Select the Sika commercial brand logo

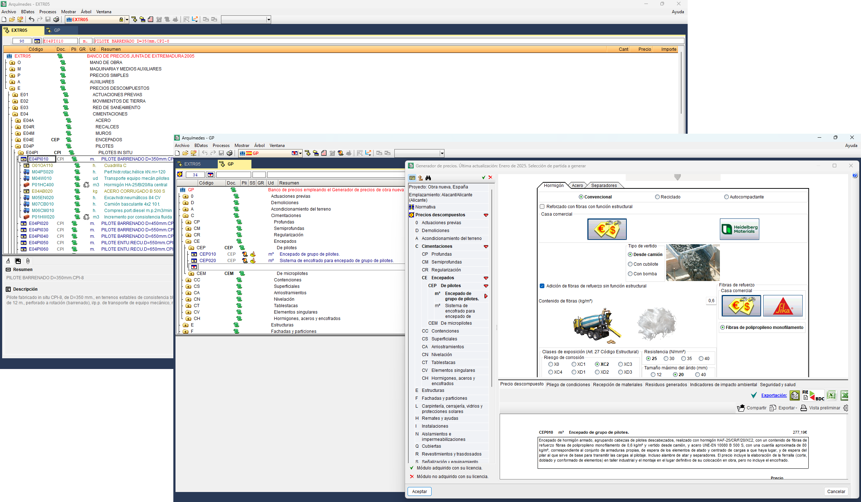pyautogui.click(x=783, y=306)
